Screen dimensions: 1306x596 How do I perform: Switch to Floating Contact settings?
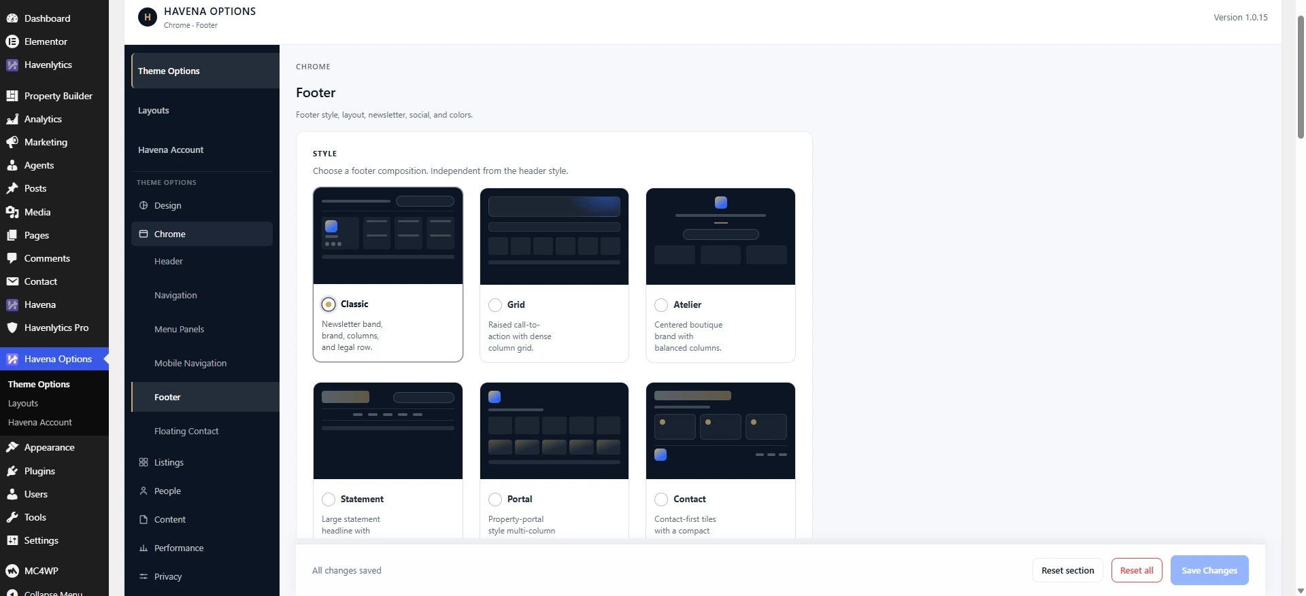(x=205, y=431)
